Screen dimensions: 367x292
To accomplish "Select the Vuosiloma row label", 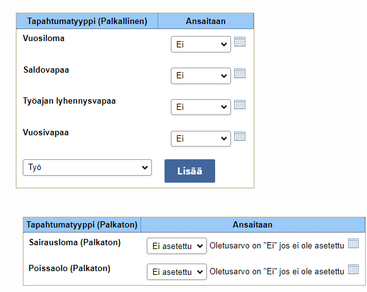I will [44, 38].
